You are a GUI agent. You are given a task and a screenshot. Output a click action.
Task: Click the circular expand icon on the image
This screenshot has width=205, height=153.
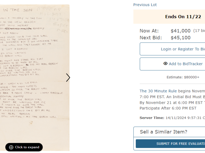pos(11,147)
